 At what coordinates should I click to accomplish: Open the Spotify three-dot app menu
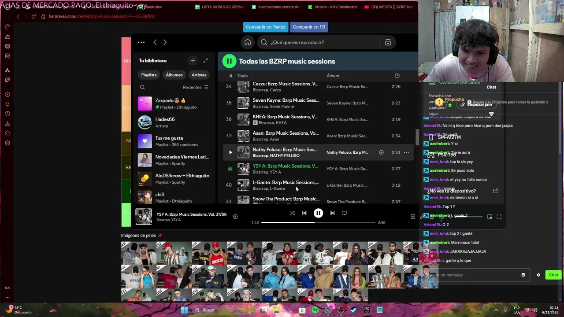coord(141,42)
